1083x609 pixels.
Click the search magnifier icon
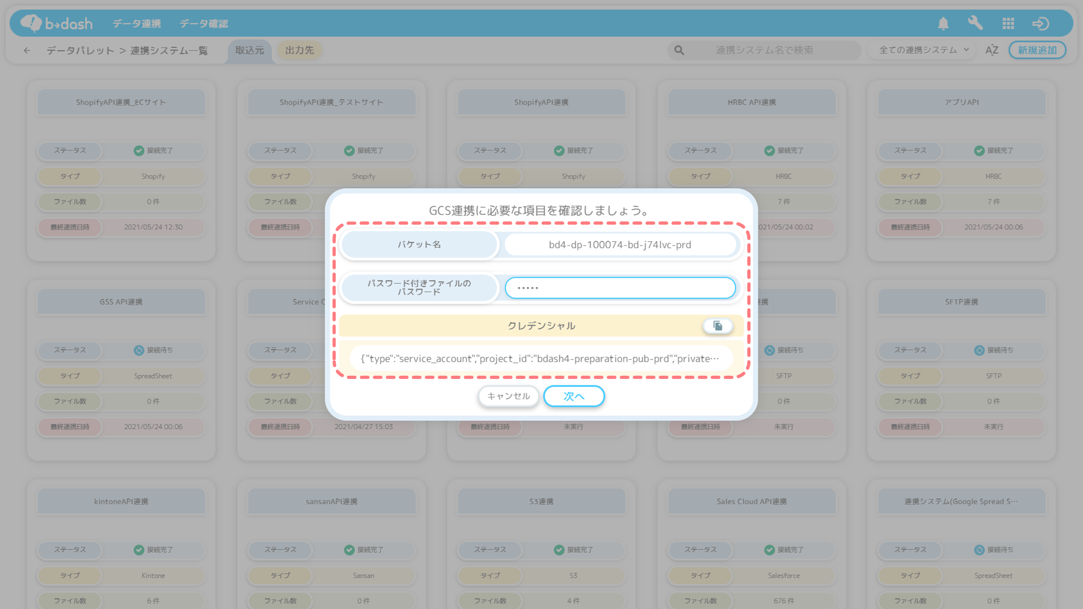point(679,50)
